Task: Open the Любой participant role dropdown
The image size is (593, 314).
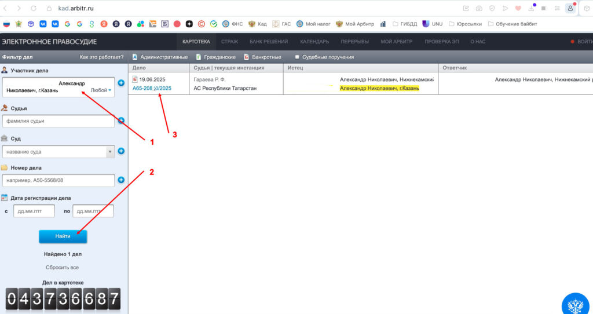Action: 101,90
